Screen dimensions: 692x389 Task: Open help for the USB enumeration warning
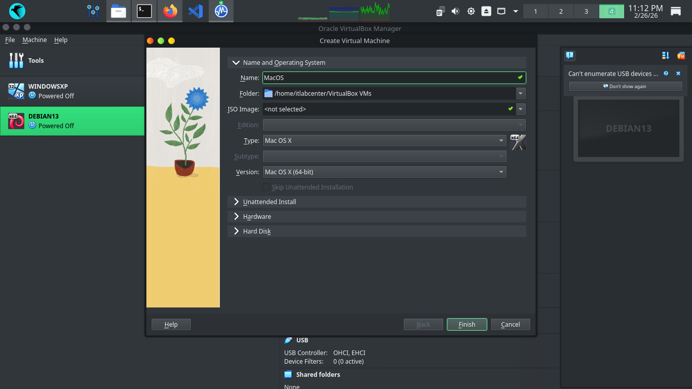click(x=666, y=73)
